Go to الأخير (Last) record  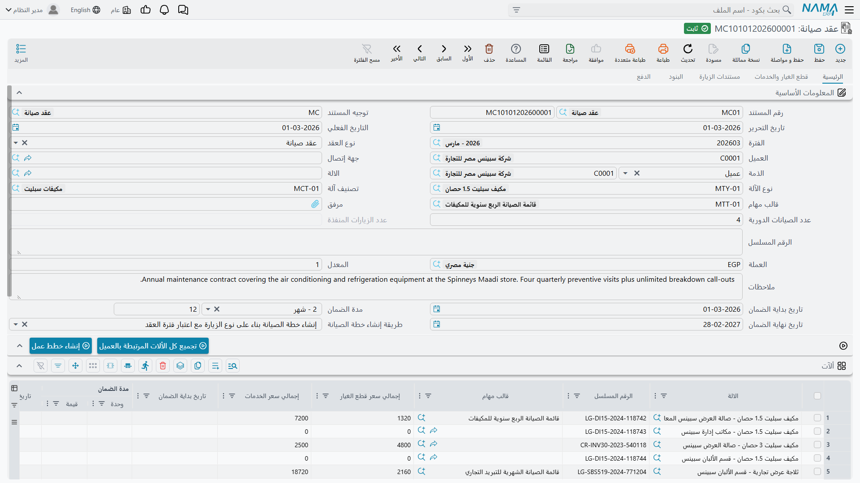[x=397, y=49]
